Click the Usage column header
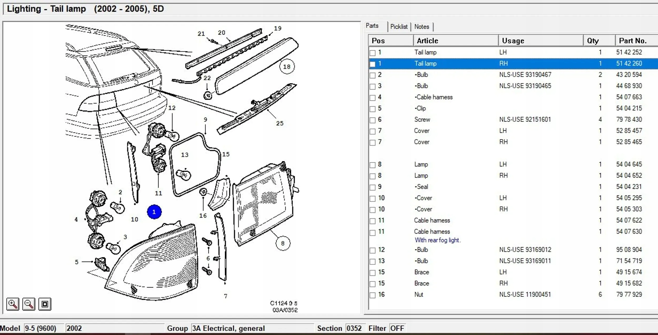658x335 pixels. (x=541, y=41)
